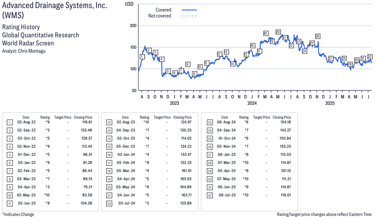Click closing price 118.61
Screen dimensions: 376x217
(x=87, y=122)
